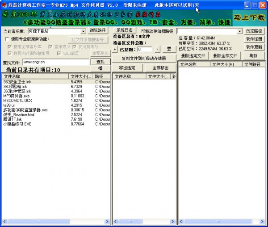Click size value 7.6198
The width and height of the screenshot is (268, 227).
[x=76, y=119]
